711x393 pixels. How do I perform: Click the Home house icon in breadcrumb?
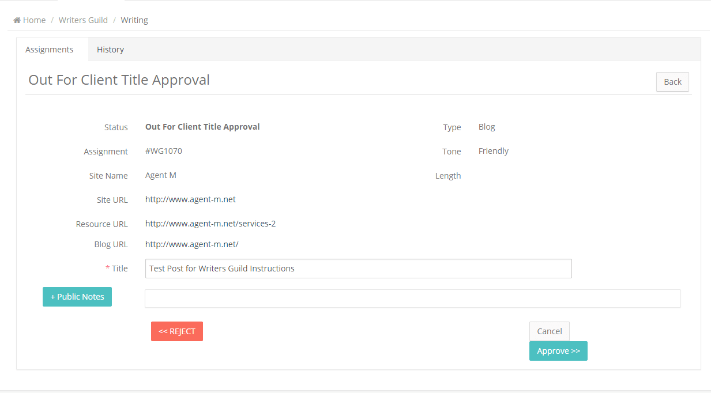click(17, 20)
